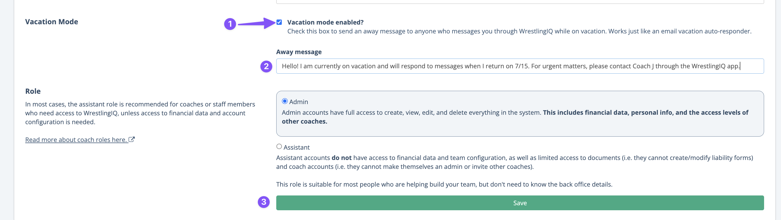
Task: Toggle the Vacation mode enabled checkbox
Action: click(x=279, y=22)
